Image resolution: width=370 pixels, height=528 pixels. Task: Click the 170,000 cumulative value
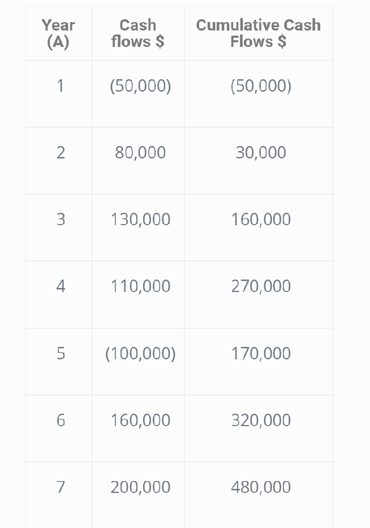(261, 354)
